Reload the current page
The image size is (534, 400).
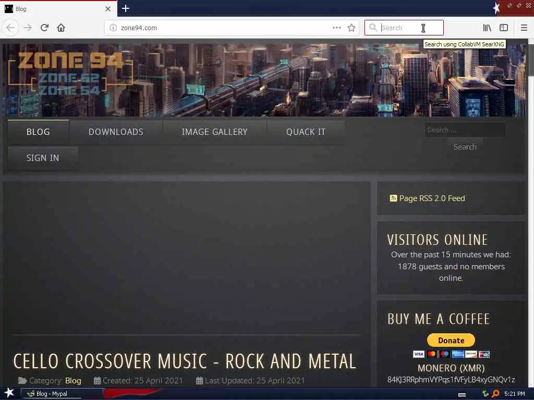point(44,28)
